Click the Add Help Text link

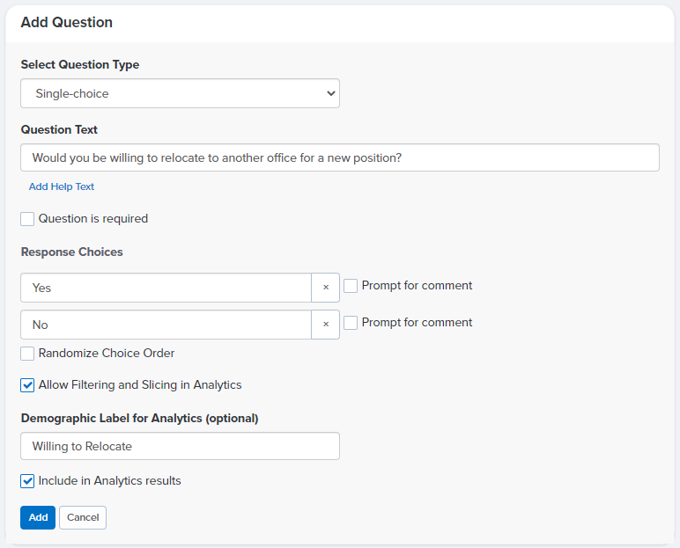click(62, 186)
